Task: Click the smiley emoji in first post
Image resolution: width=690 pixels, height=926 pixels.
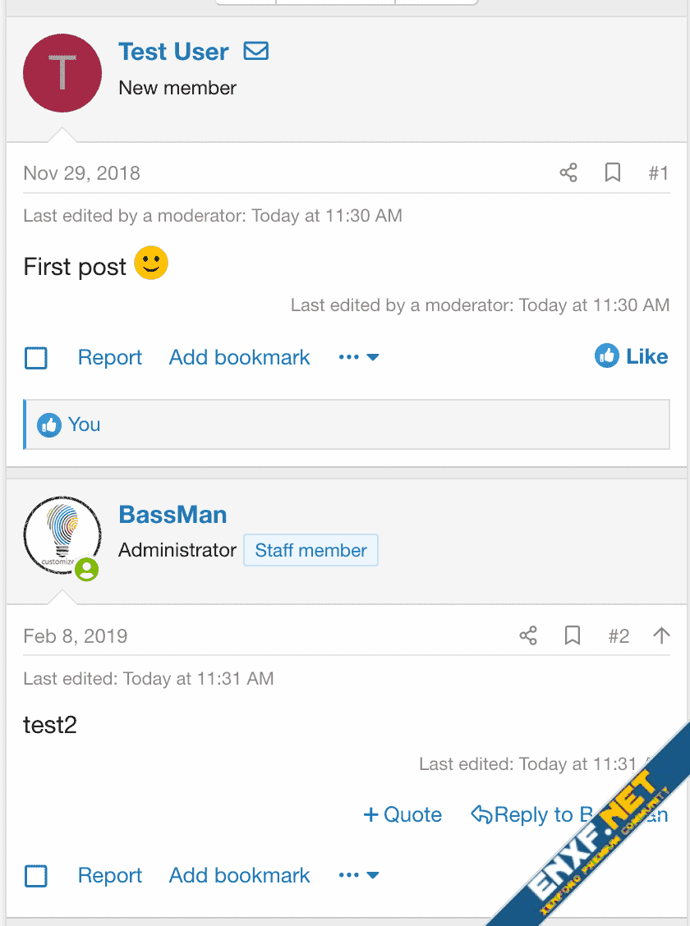Action: click(x=151, y=264)
